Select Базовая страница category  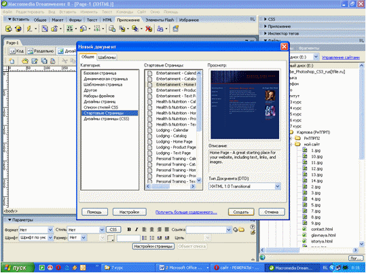tap(100, 73)
